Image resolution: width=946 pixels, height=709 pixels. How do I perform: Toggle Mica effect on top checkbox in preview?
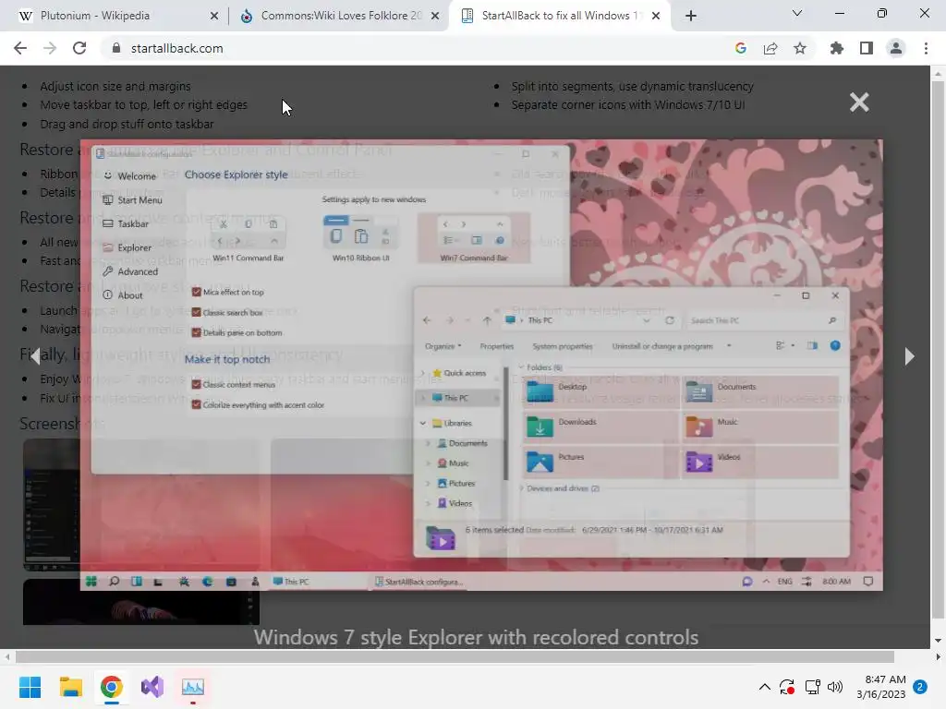(196, 292)
